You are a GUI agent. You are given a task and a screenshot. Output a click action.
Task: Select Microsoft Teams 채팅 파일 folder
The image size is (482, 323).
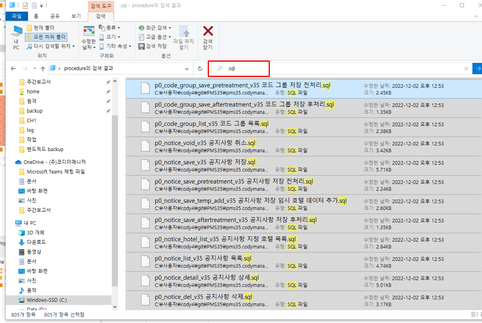56,172
